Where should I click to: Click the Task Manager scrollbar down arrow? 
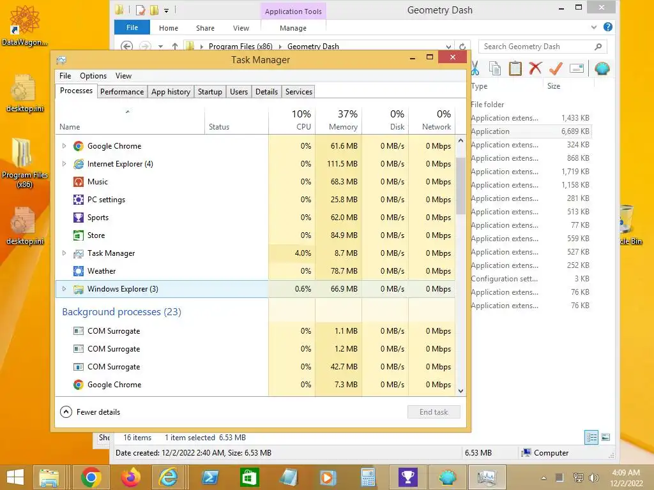460,391
